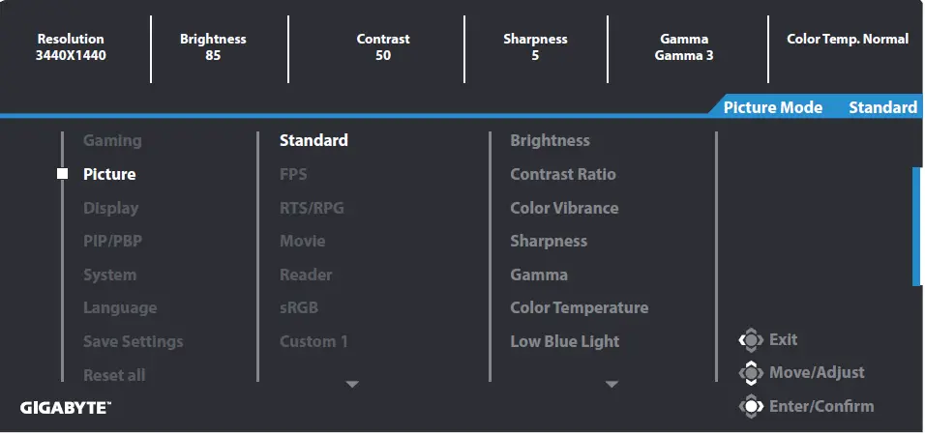925x434 pixels.
Task: Click the Enter/Confirm joystick icon
Action: 751,407
